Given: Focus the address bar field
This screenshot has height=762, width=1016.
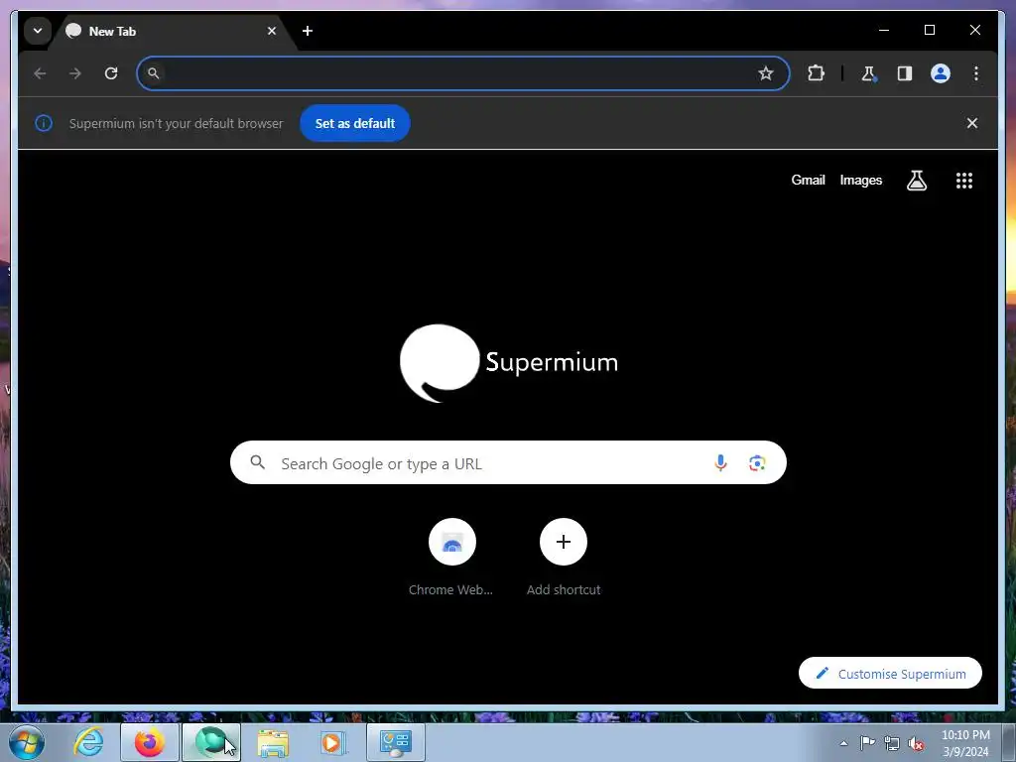Looking at the screenshot, I should (462, 73).
